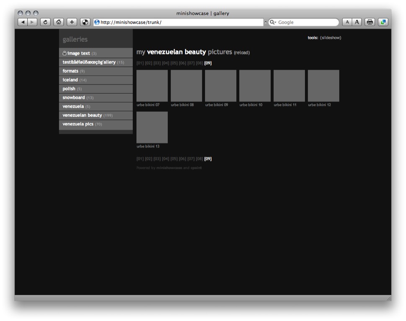Go to page [04] in bottom pagination
406x321 pixels.
tap(166, 159)
